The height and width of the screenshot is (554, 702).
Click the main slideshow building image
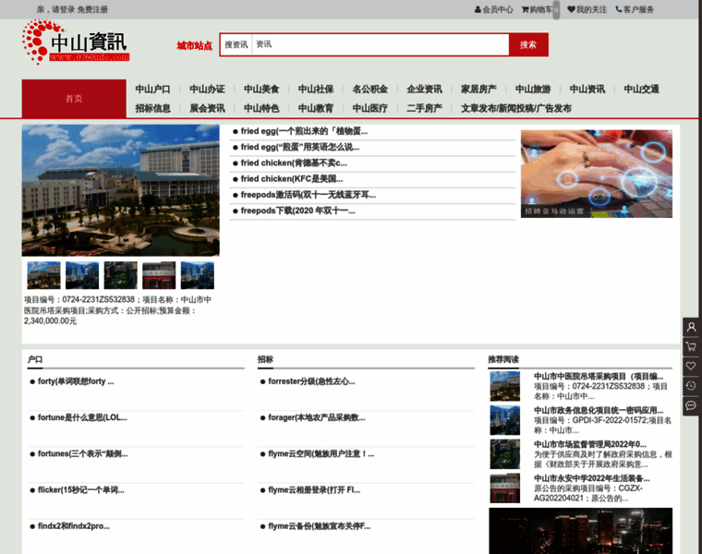(x=120, y=190)
